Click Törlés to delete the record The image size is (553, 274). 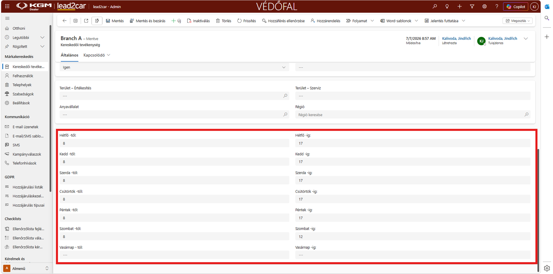[224, 21]
